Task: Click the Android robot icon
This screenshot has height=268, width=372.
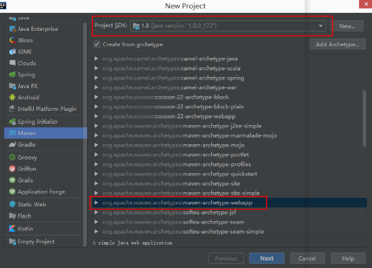Action: tap(12, 97)
